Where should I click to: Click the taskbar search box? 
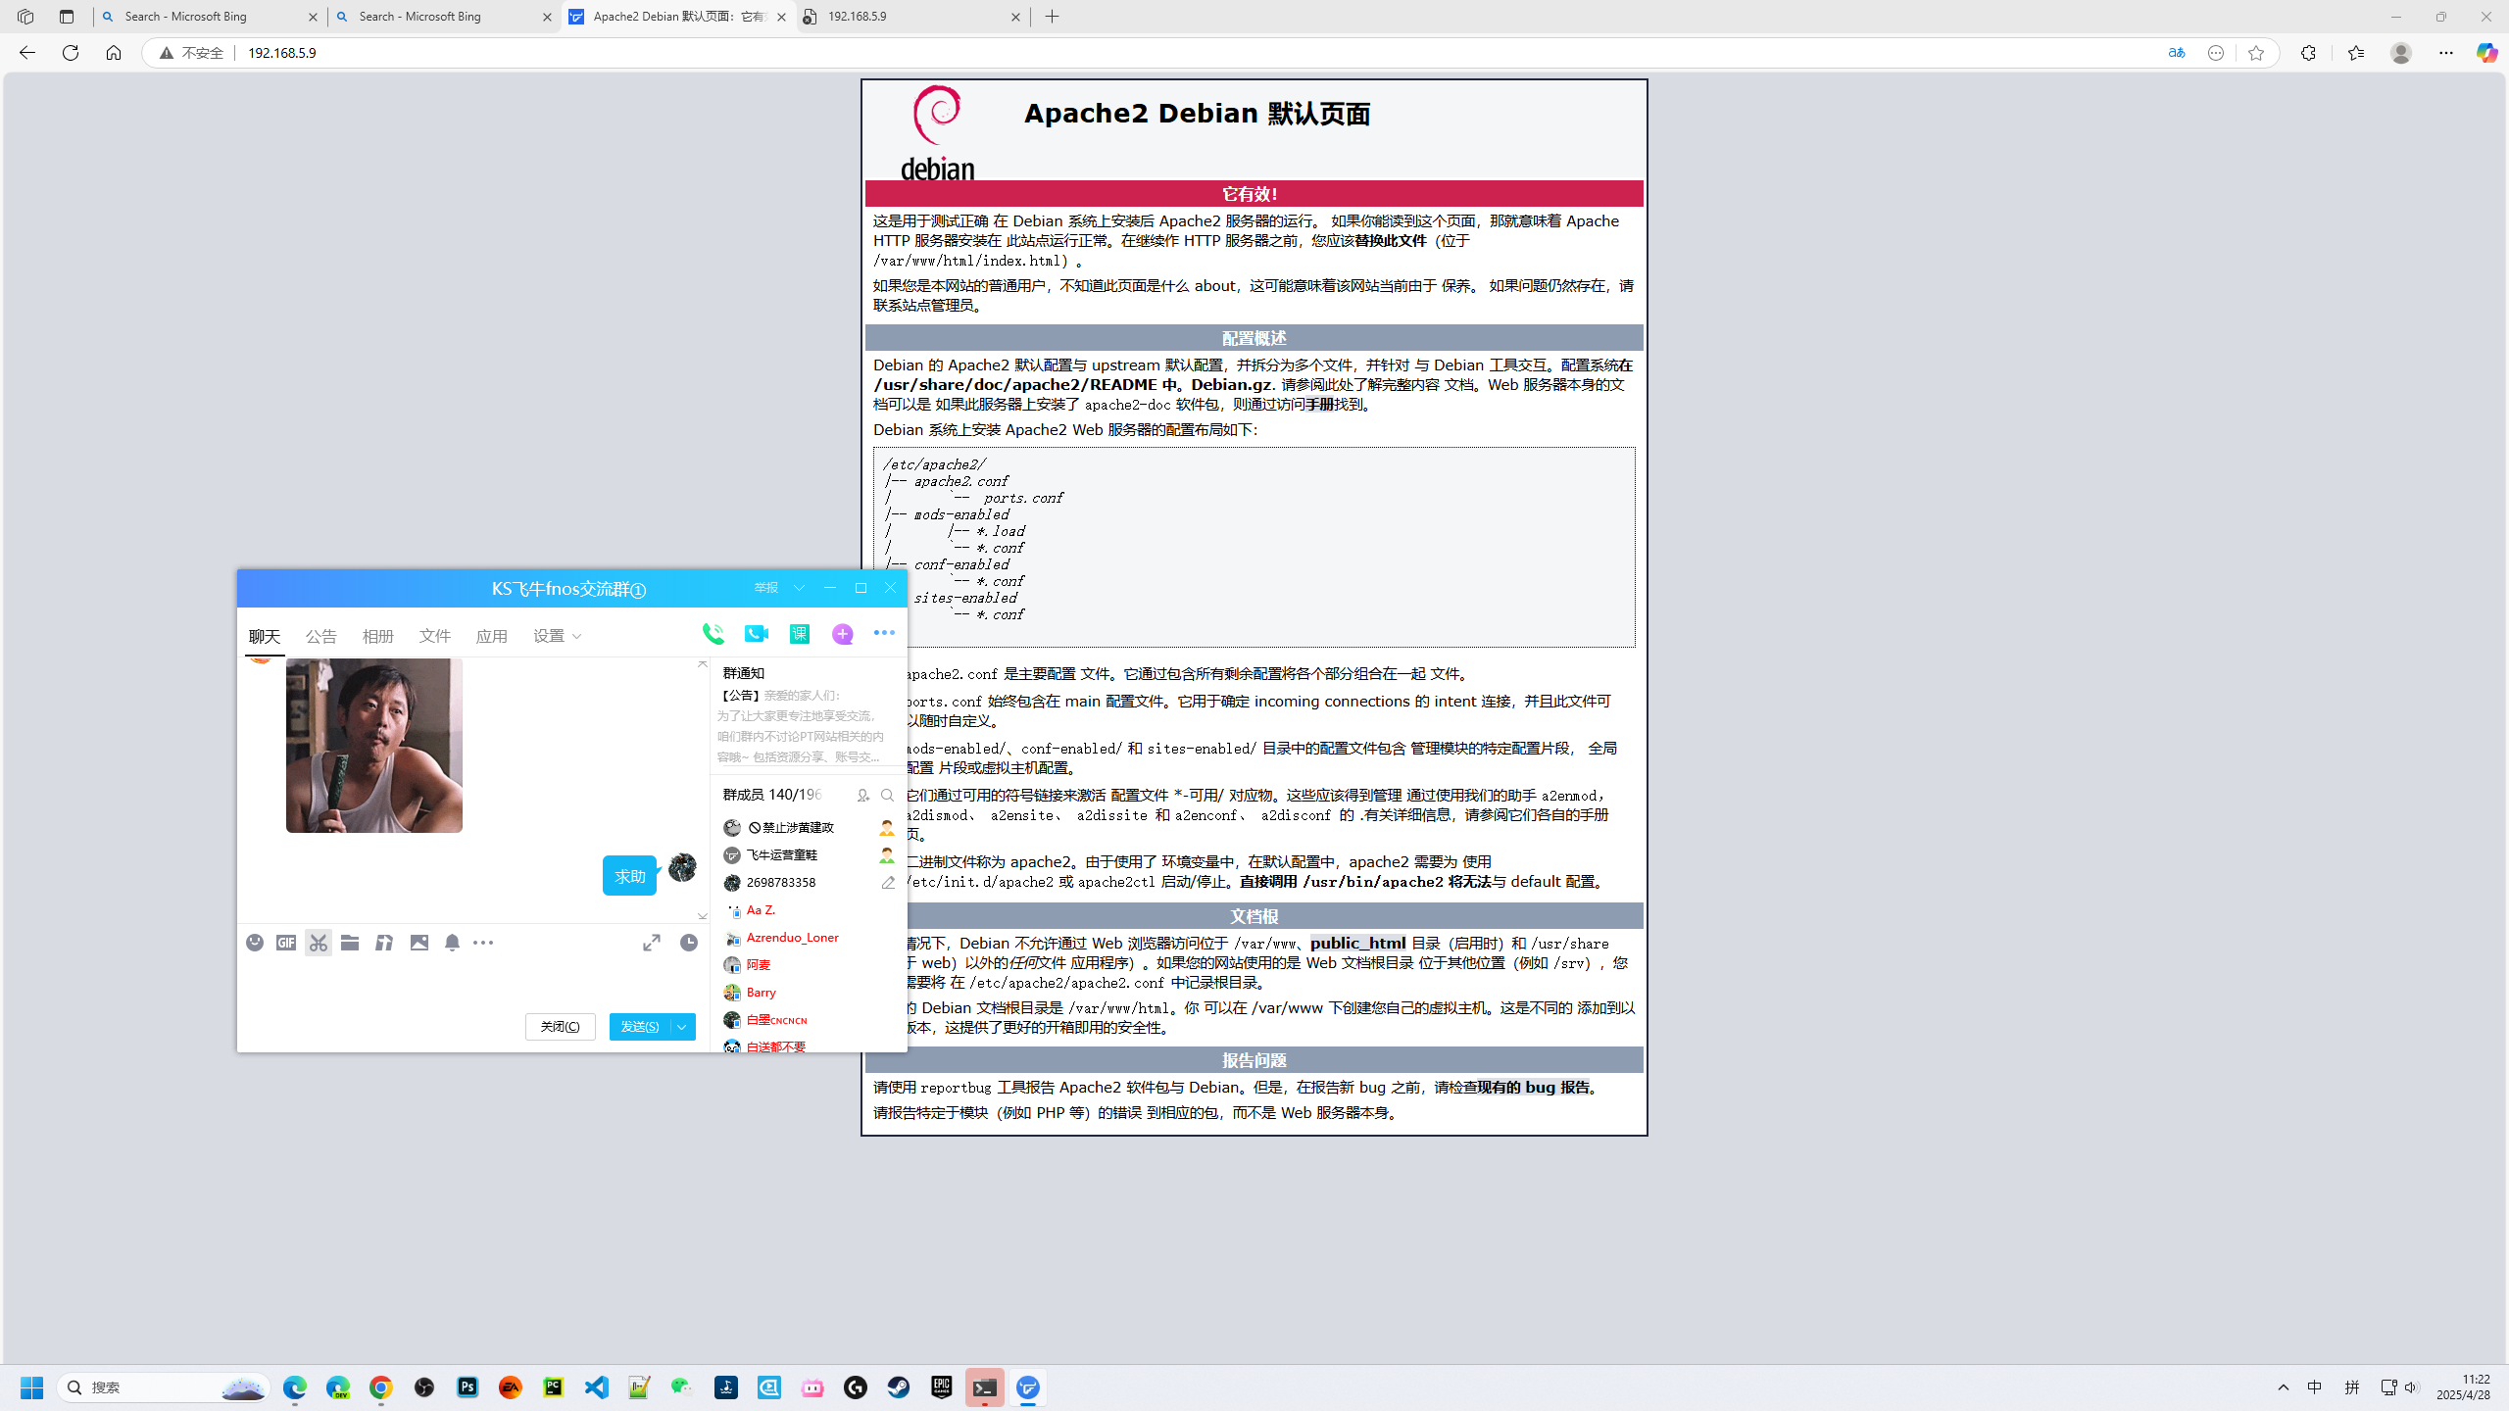[x=165, y=1387]
